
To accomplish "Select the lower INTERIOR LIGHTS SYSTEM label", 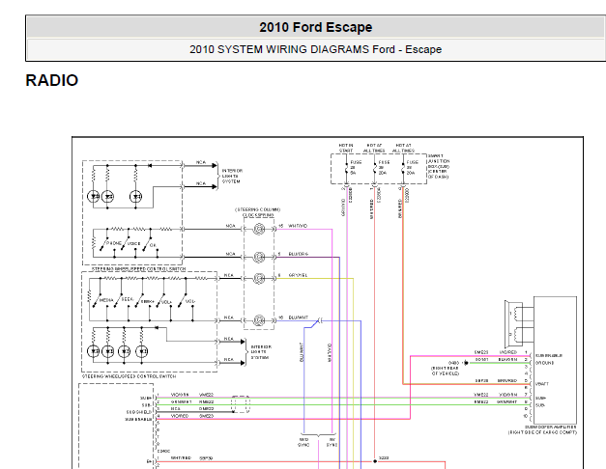I will [261, 352].
